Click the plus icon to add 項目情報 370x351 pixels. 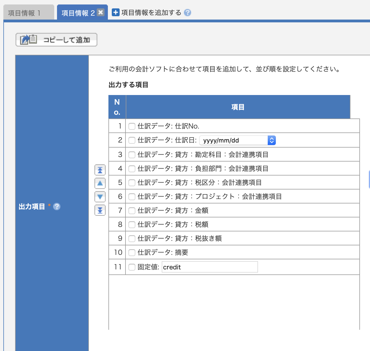(115, 12)
